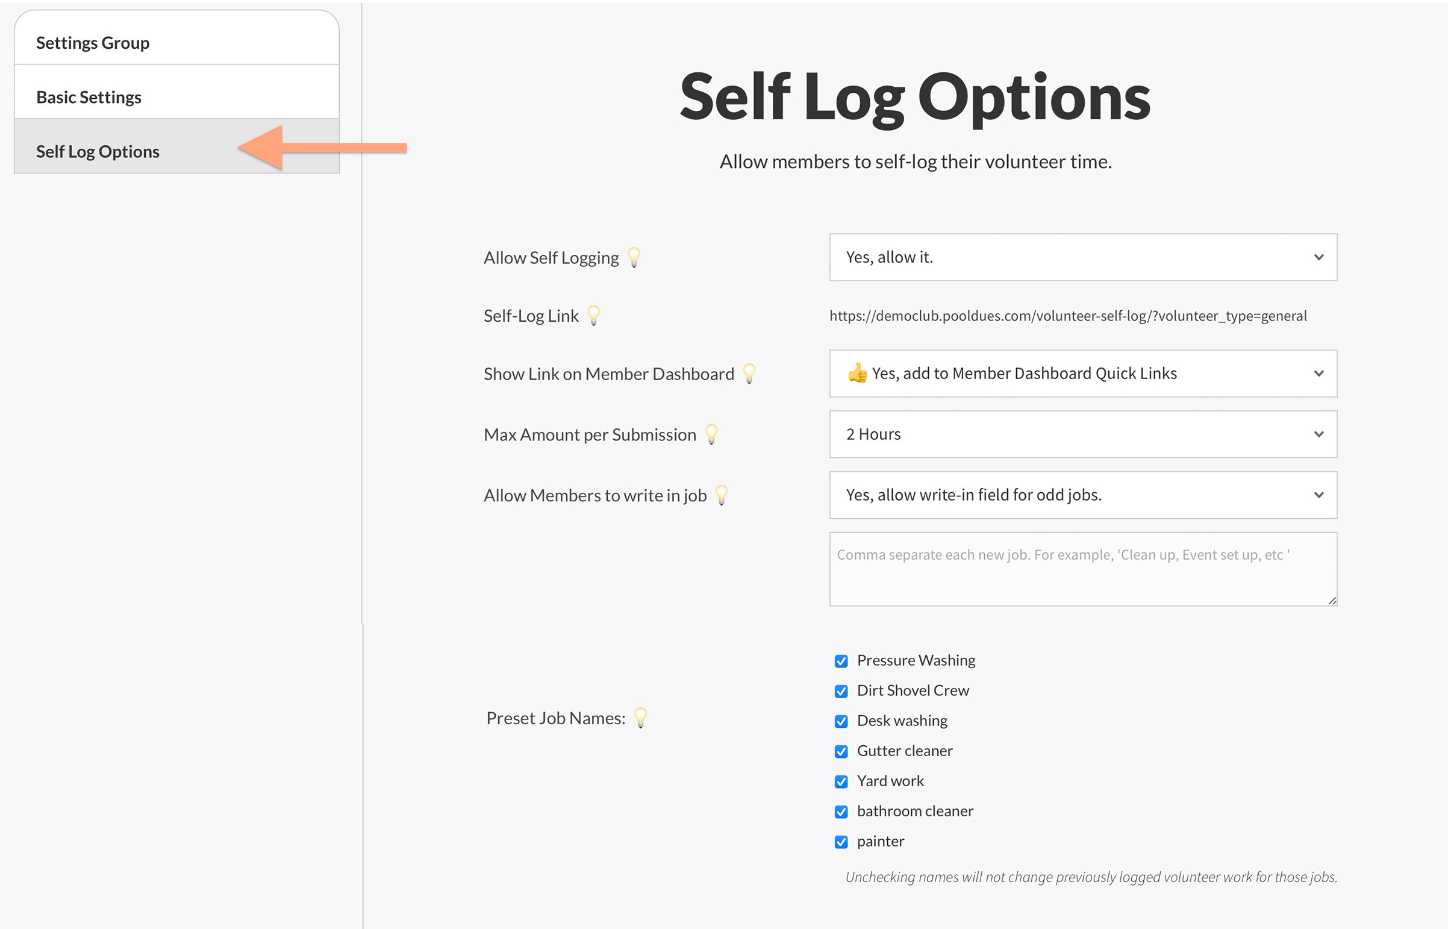Click the volunteer self-log URL link
This screenshot has height=929, width=1448.
click(x=1067, y=316)
